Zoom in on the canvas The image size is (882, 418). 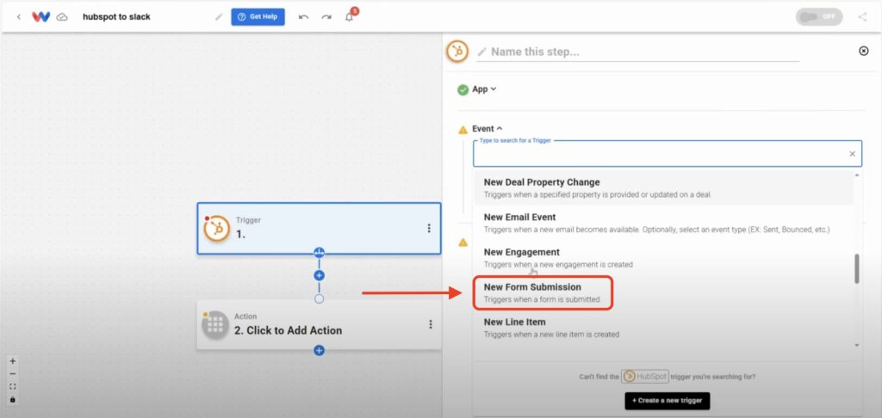click(13, 361)
